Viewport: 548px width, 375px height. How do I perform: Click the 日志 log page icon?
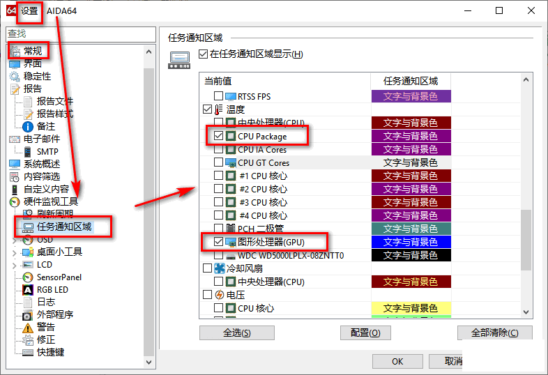tap(28, 303)
